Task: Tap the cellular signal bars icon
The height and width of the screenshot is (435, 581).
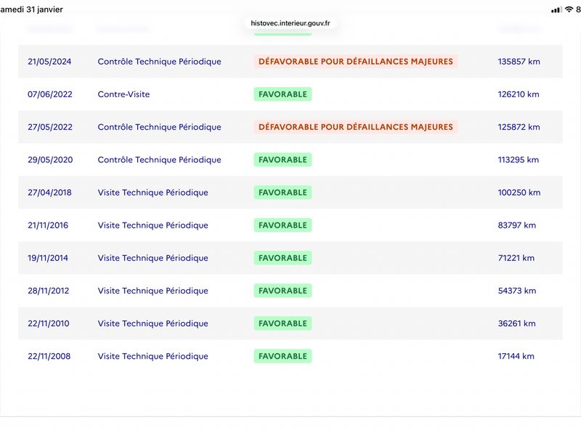Action: point(556,9)
